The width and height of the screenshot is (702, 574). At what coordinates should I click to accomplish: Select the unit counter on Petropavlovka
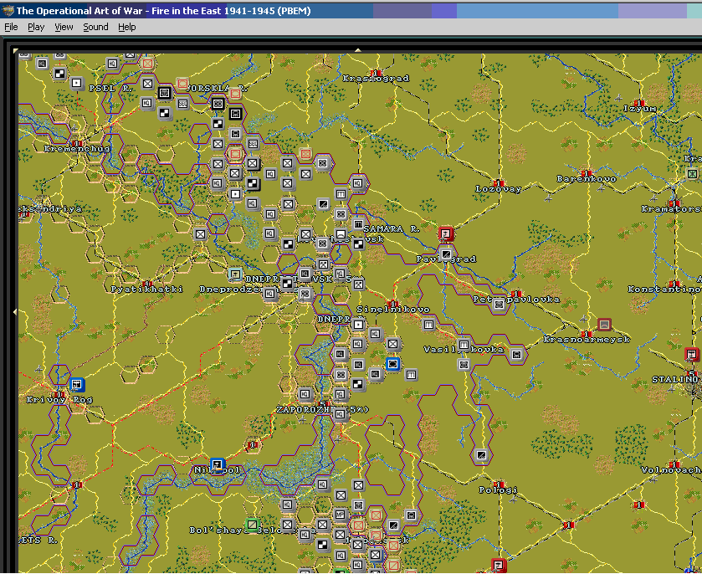pyautogui.click(x=499, y=305)
